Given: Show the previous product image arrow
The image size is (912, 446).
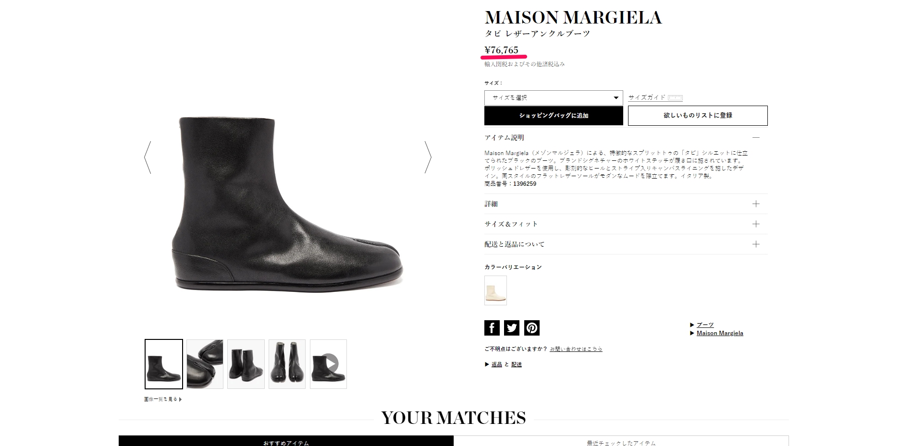Looking at the screenshot, I should (x=148, y=157).
